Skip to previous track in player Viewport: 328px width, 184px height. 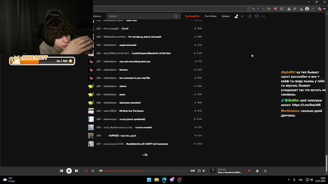tap(61, 171)
